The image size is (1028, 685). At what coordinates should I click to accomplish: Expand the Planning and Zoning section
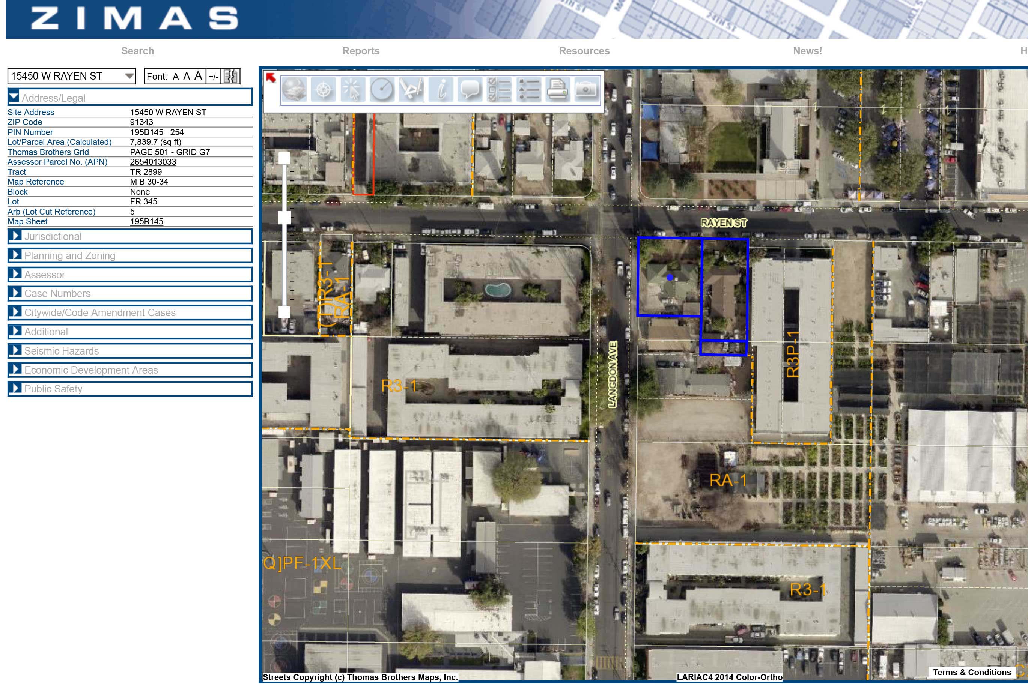pyautogui.click(x=70, y=255)
